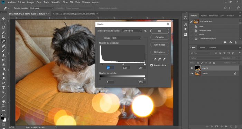
Task: Select the Dodge tool
Action: point(3,78)
